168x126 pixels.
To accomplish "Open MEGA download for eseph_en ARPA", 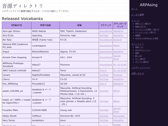I will point(116,101).
